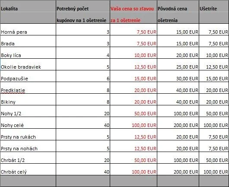Select the Prsty na rukách cell
This screenshot has width=229, height=187.
(x=28, y=135)
